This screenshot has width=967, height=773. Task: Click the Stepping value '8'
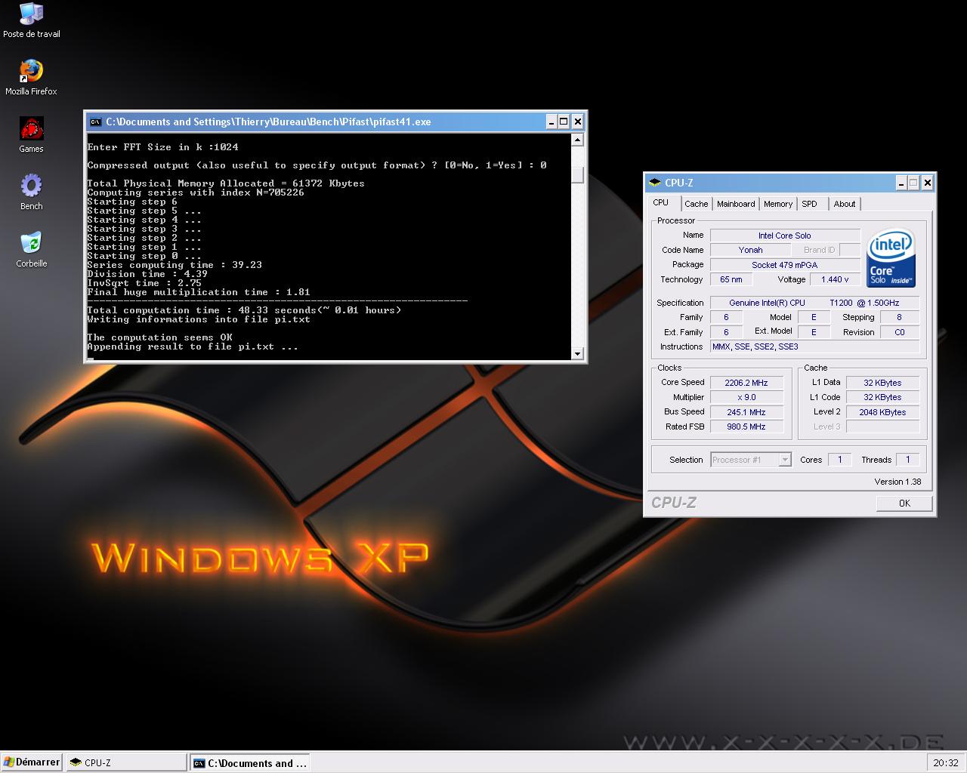click(899, 317)
